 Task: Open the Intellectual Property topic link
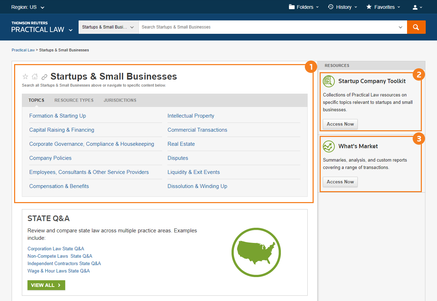click(x=191, y=116)
